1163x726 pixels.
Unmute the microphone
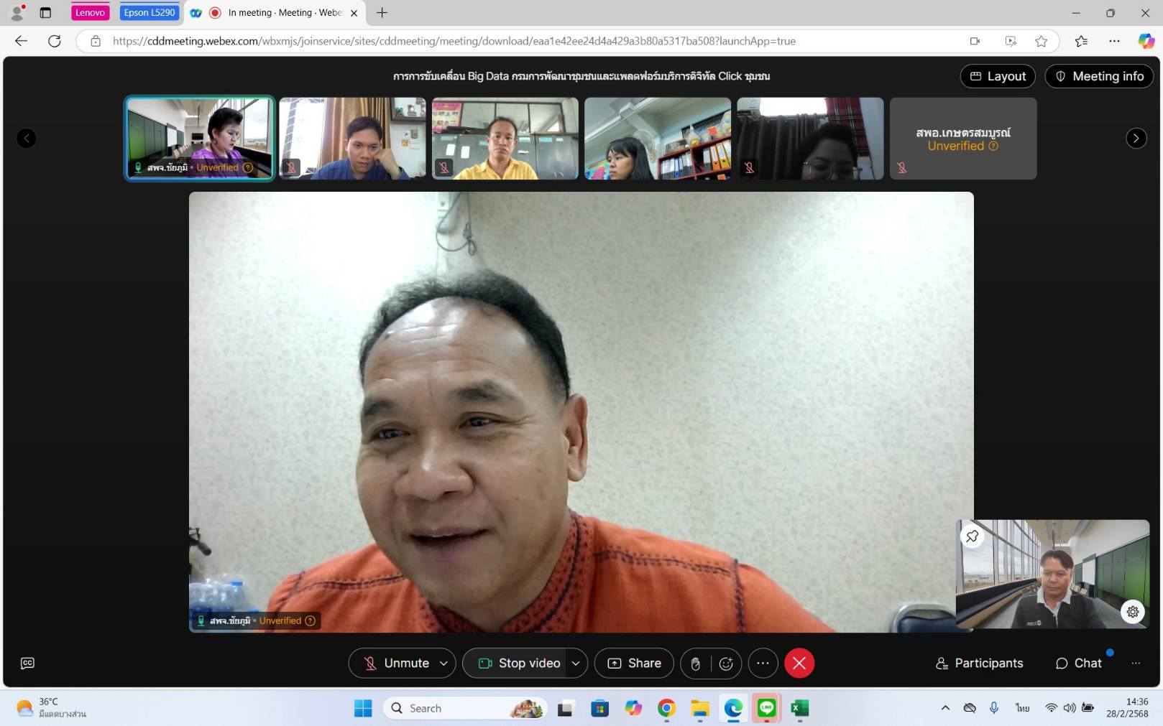pyautogui.click(x=396, y=664)
